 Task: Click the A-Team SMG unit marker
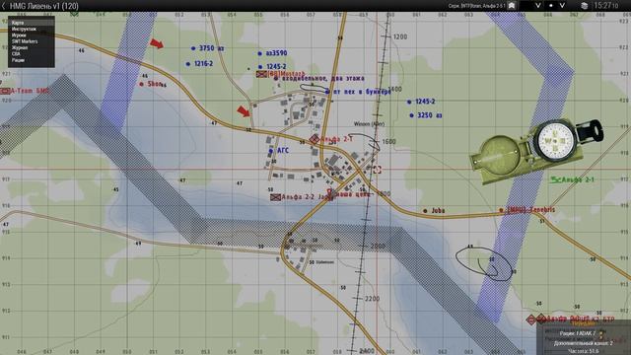tap(5, 92)
